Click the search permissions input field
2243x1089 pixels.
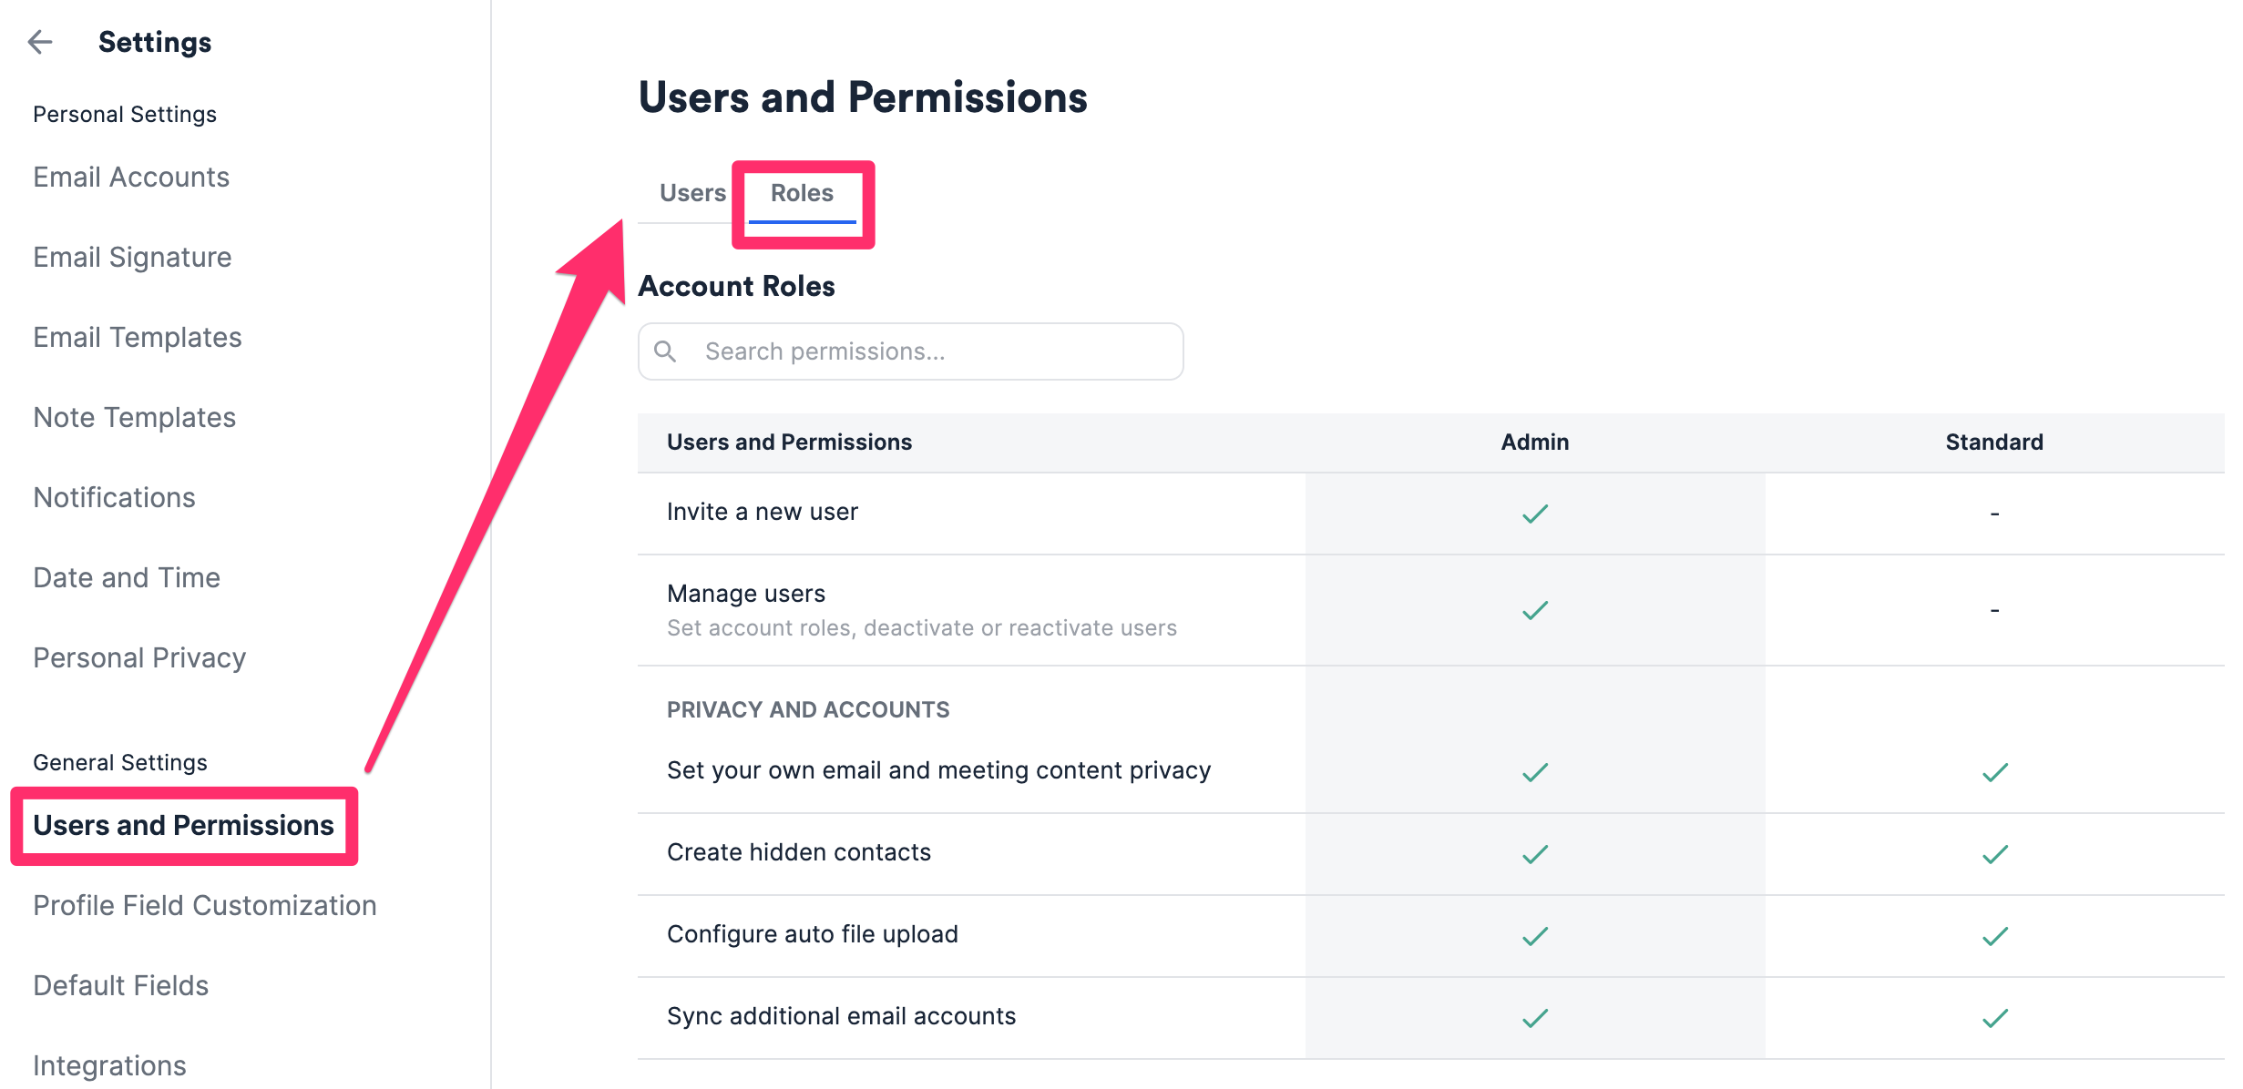[x=909, y=351]
